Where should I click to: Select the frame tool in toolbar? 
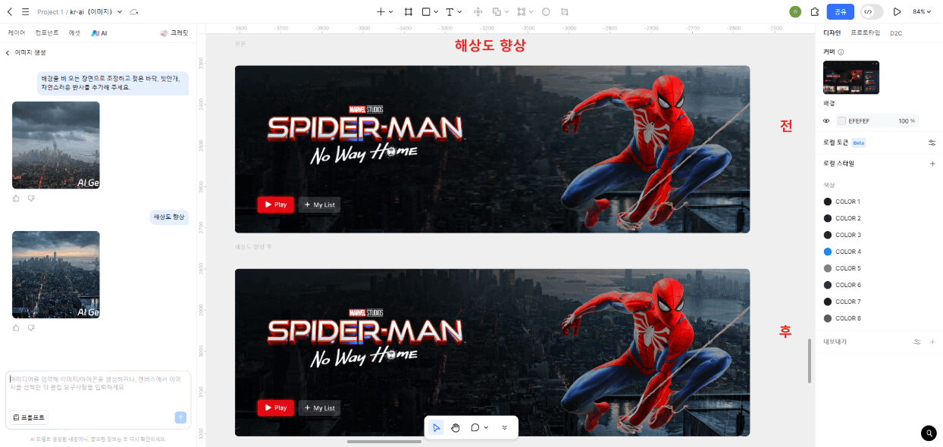pos(409,12)
